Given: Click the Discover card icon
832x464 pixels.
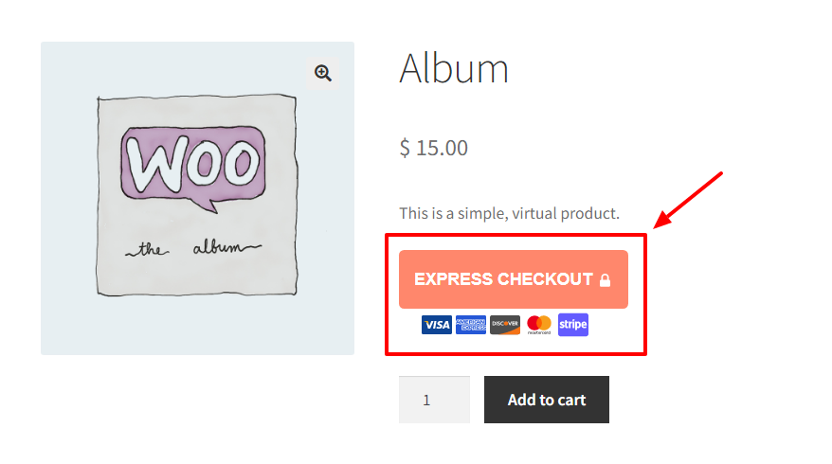Looking at the screenshot, I should point(505,325).
